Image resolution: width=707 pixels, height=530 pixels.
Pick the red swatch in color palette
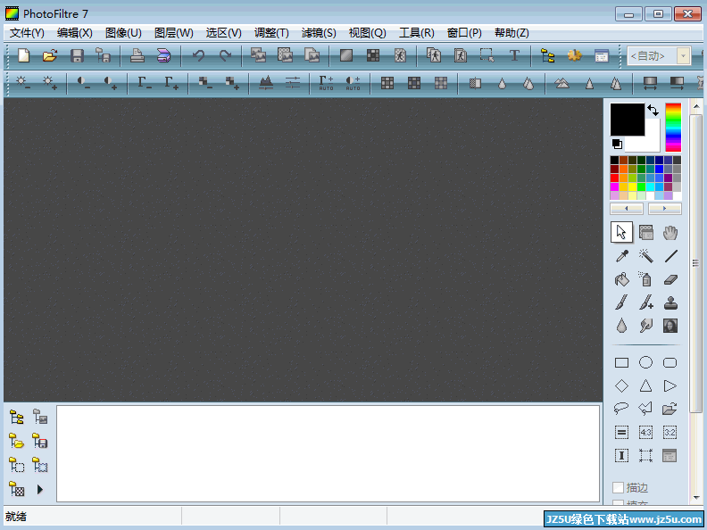pyautogui.click(x=615, y=178)
